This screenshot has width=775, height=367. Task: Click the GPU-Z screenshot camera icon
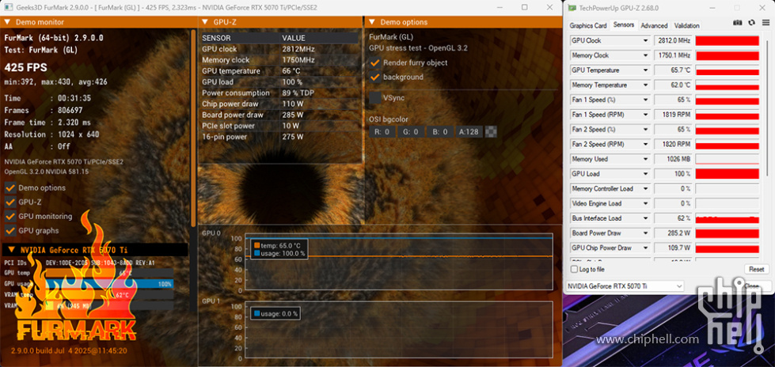tap(738, 23)
